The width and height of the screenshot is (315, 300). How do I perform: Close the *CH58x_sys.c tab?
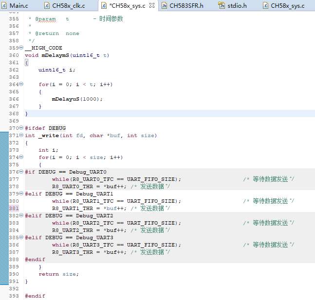click(151, 6)
